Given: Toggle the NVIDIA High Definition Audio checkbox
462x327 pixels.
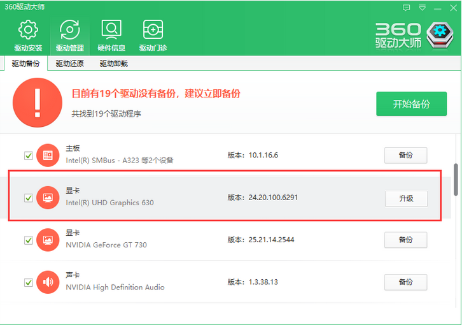Looking at the screenshot, I should pos(28,282).
